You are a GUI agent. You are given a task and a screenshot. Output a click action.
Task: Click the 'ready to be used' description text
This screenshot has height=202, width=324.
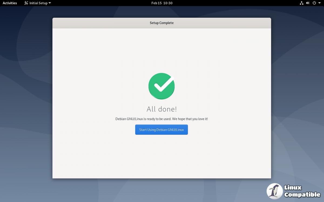click(x=161, y=119)
